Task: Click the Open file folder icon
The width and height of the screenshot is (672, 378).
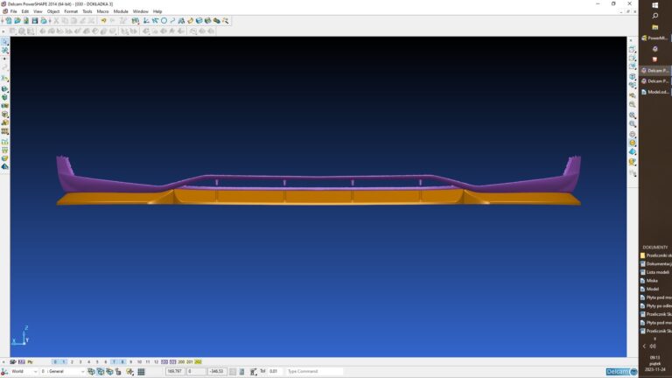Action: click(x=16, y=20)
